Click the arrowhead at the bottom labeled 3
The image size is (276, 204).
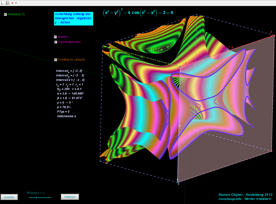point(178,180)
